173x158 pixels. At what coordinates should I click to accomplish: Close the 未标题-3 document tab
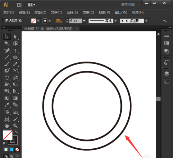77,28
